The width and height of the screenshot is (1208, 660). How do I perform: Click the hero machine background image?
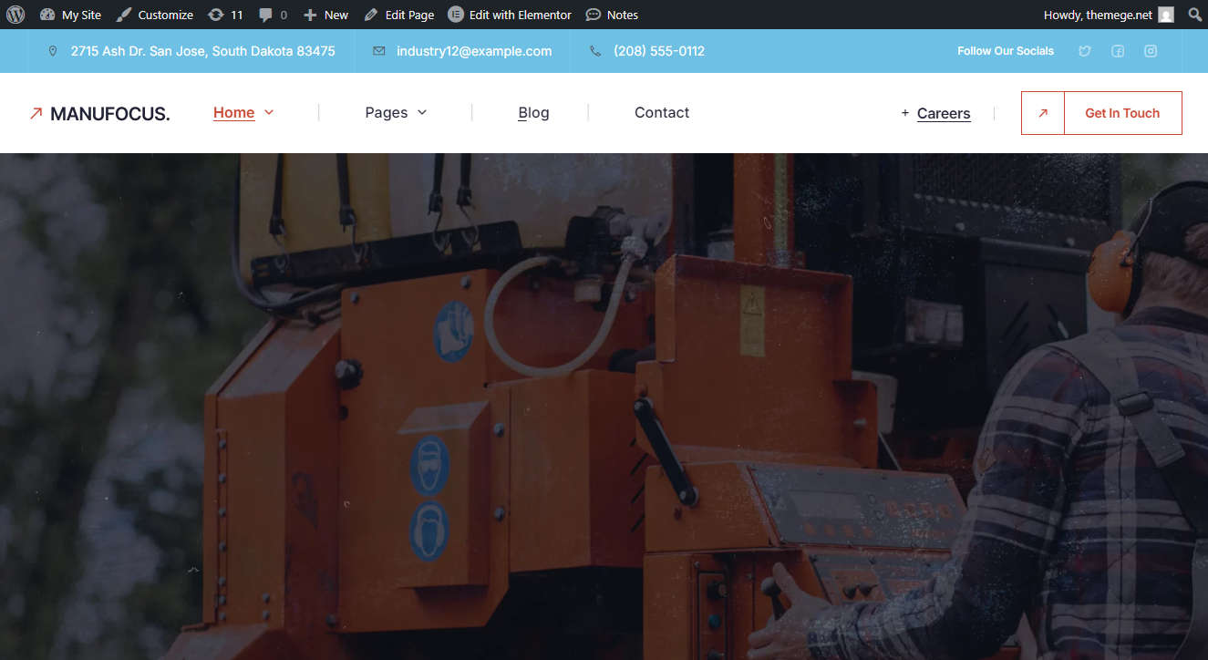[604, 407]
